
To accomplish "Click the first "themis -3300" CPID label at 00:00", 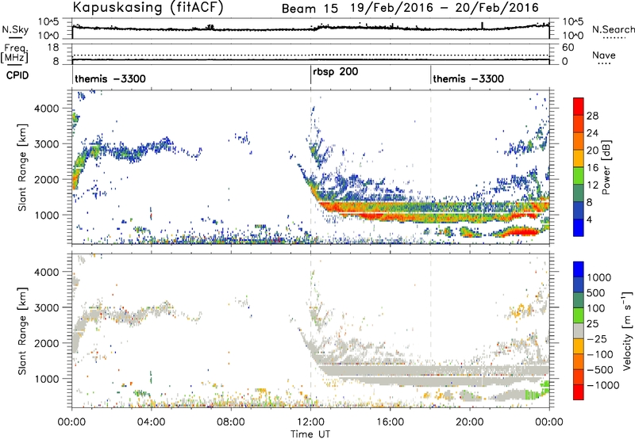I will [110, 78].
